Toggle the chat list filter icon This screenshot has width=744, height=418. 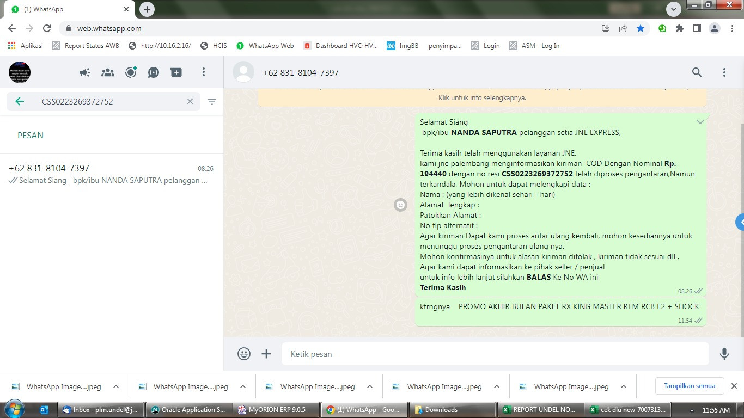pos(212,101)
